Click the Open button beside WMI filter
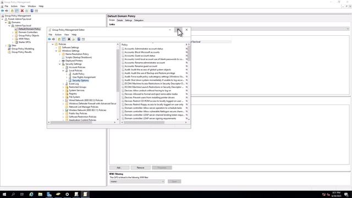 [x=174, y=182]
